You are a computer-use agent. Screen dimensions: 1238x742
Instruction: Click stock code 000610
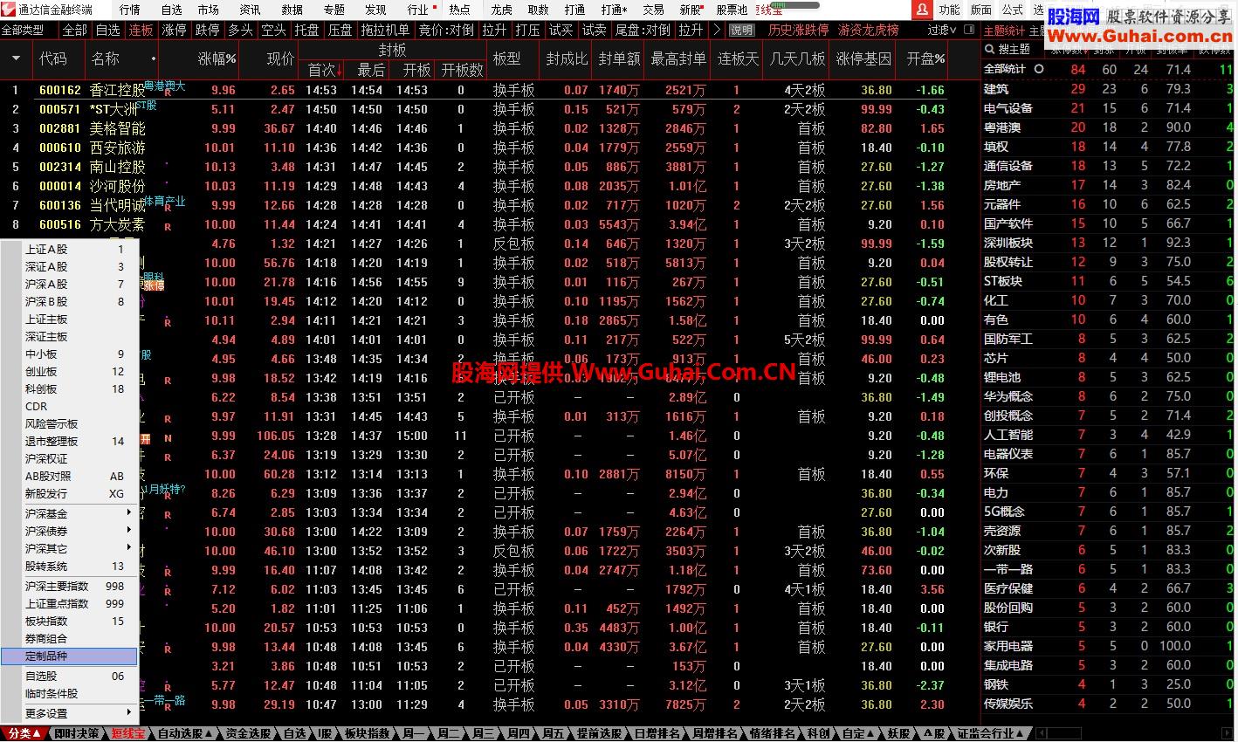coord(60,148)
